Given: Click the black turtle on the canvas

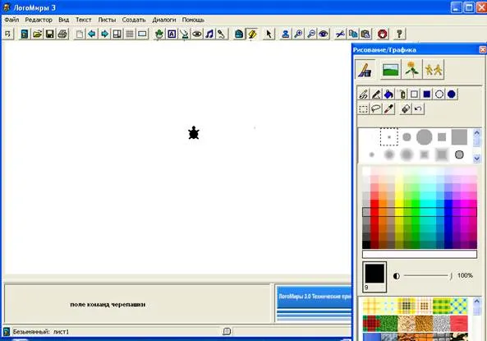Looking at the screenshot, I should 194,133.
